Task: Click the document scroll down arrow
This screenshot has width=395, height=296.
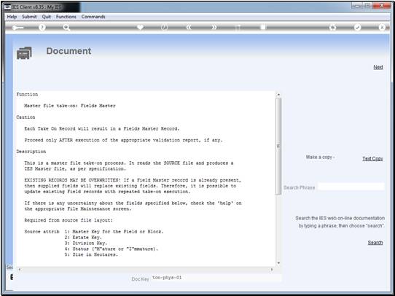Action: [x=278, y=263]
